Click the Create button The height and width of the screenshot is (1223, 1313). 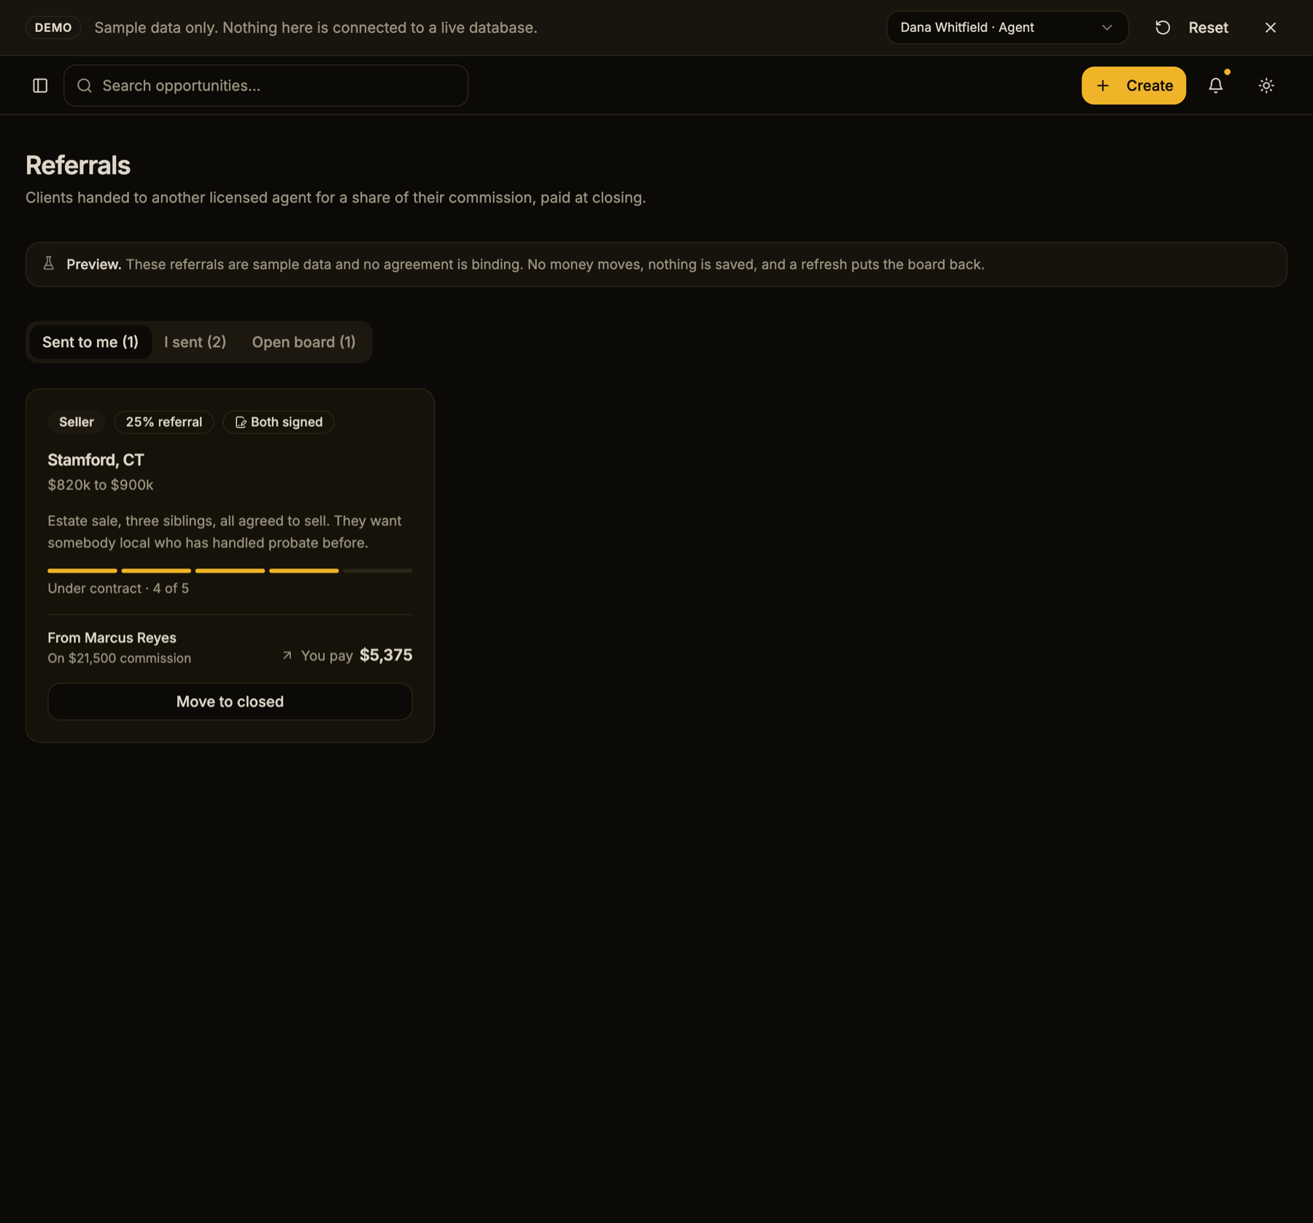click(1134, 85)
